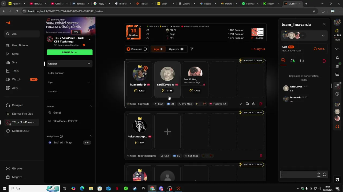This screenshot has height=192, width=343.
Task: Open notifications bell in right rail
Action: [x=337, y=58]
